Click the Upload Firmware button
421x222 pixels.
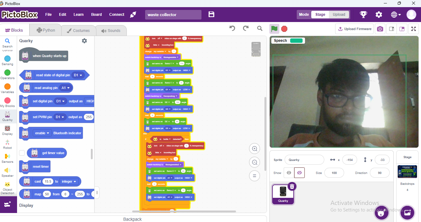point(354,29)
